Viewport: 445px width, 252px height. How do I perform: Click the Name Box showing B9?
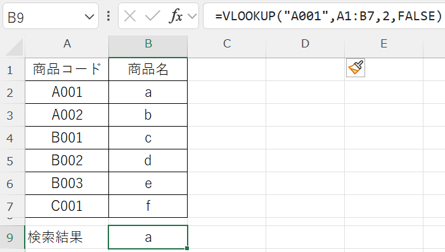(x=51, y=16)
